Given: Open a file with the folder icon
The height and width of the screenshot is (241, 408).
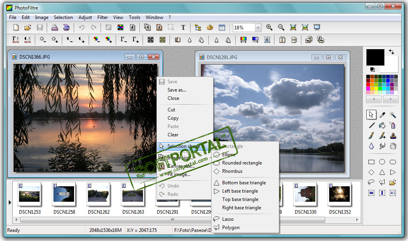Looking at the screenshot, I should [x=28, y=28].
